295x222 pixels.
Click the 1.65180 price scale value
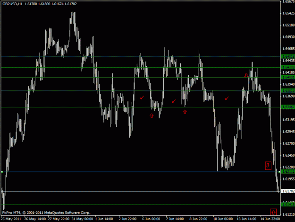pyautogui.click(x=288, y=25)
